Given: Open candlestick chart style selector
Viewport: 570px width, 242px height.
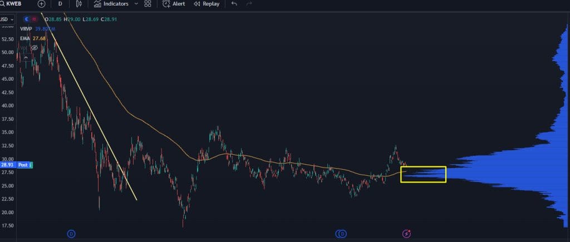Looking at the screenshot, I should pos(78,4).
